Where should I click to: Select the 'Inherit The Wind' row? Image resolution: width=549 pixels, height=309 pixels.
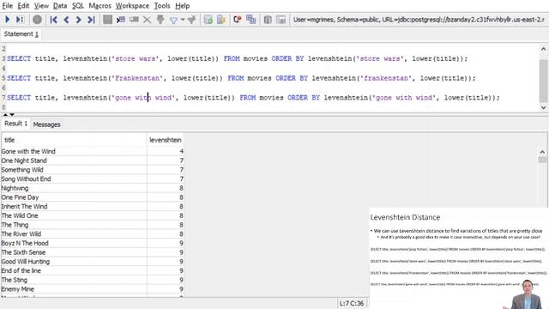[93, 206]
